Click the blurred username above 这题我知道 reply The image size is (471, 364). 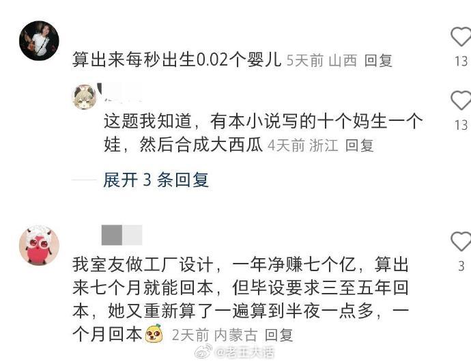coord(120,93)
